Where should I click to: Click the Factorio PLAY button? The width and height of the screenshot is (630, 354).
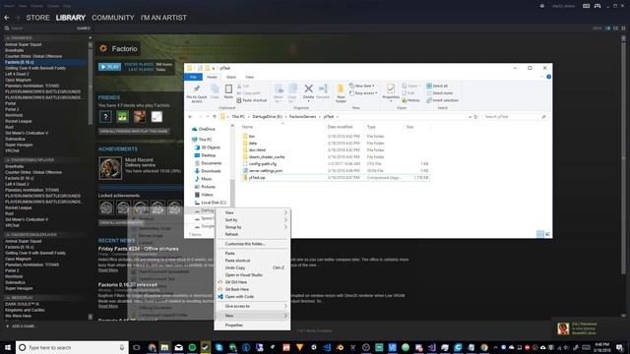tap(109, 67)
